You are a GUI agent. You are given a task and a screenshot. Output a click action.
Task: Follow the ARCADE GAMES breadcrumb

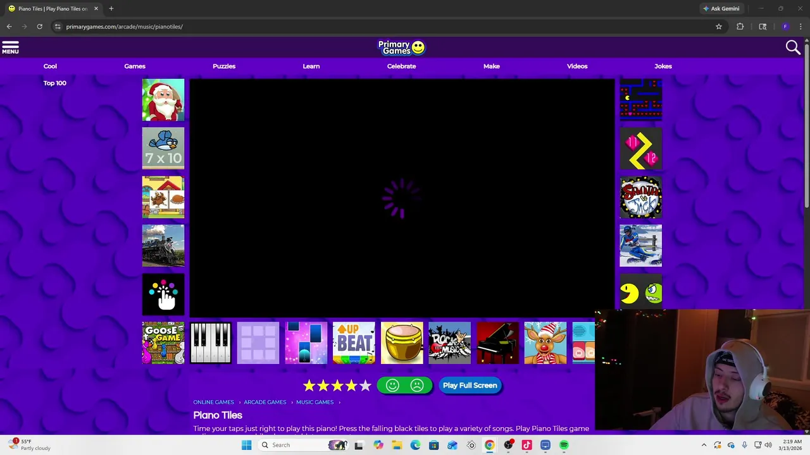[x=265, y=402]
